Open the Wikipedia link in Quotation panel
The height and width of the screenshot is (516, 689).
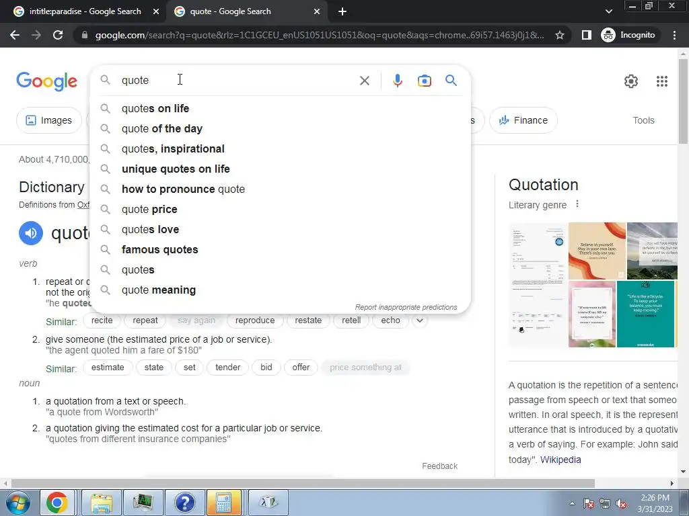[560, 460]
